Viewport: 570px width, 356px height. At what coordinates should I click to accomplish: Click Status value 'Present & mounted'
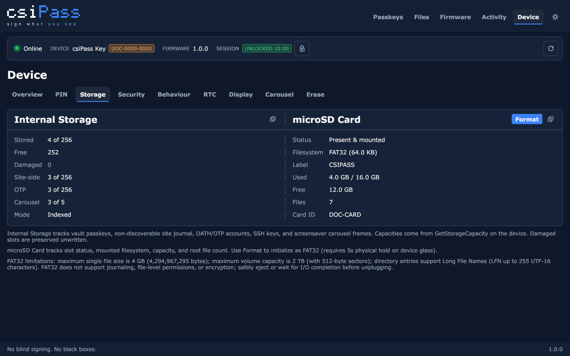(x=357, y=140)
